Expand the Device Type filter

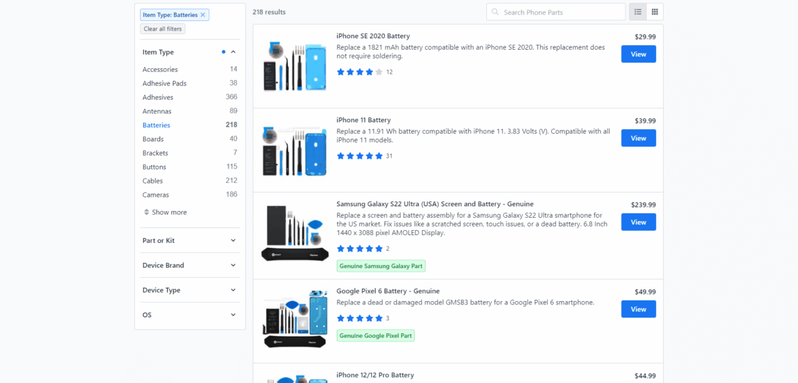point(233,290)
